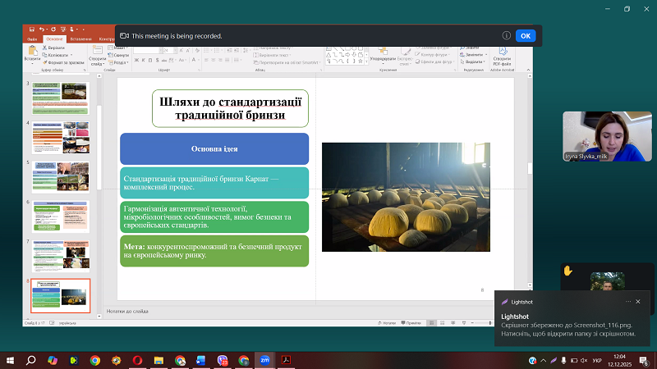Image resolution: width=657 pixels, height=369 pixels.
Task: Click Створити слайд icon
Action: (97, 51)
